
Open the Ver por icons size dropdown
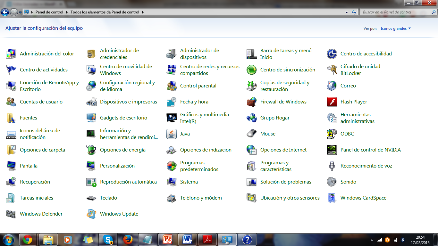tap(395, 28)
